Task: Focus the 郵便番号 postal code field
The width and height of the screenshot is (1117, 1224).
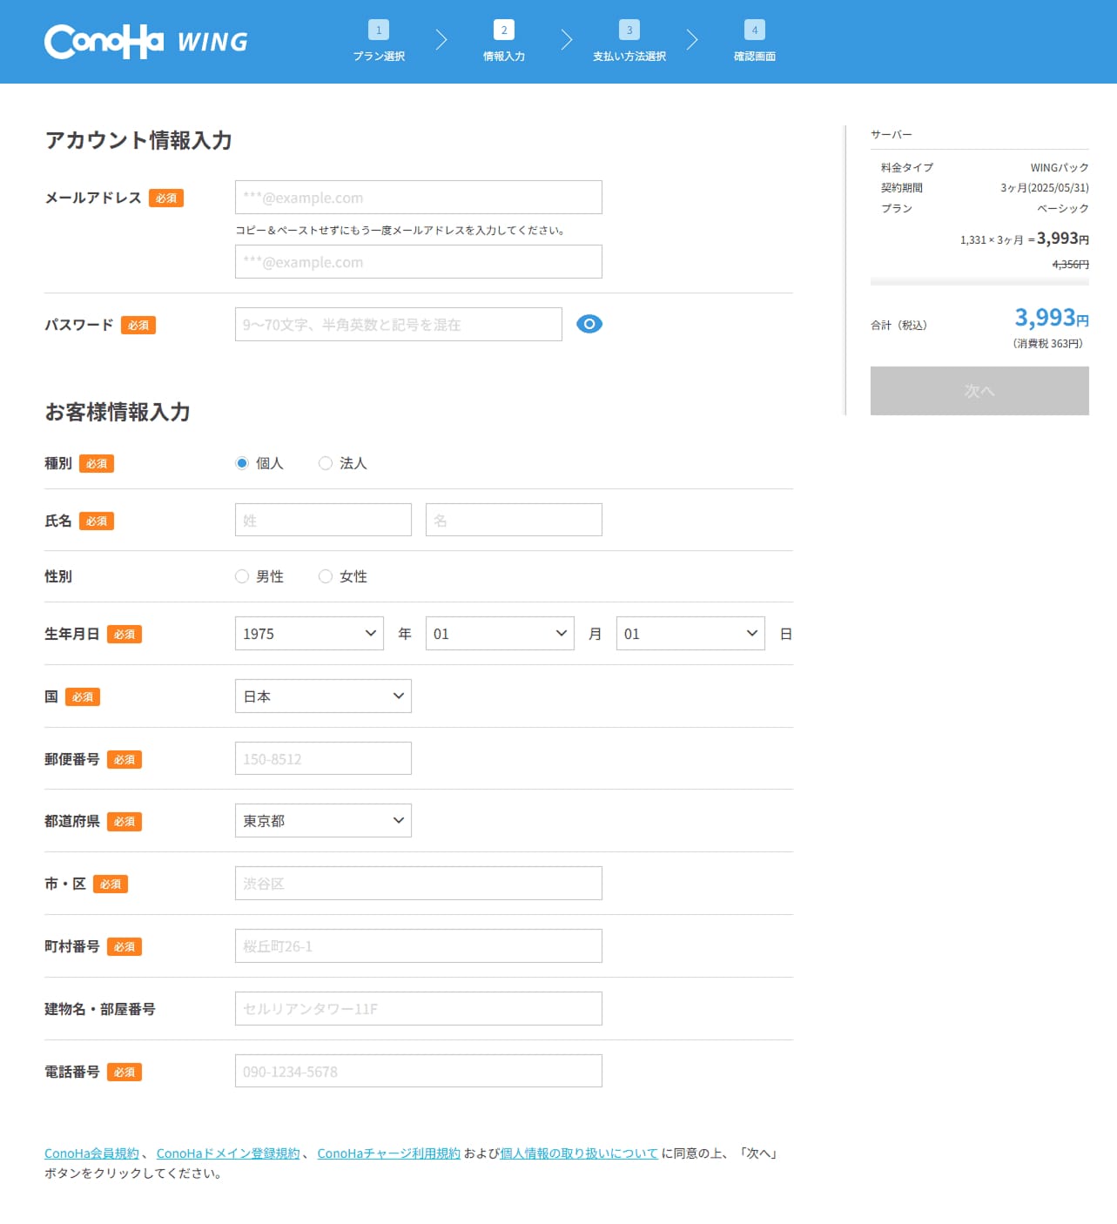Action: pyautogui.click(x=323, y=759)
